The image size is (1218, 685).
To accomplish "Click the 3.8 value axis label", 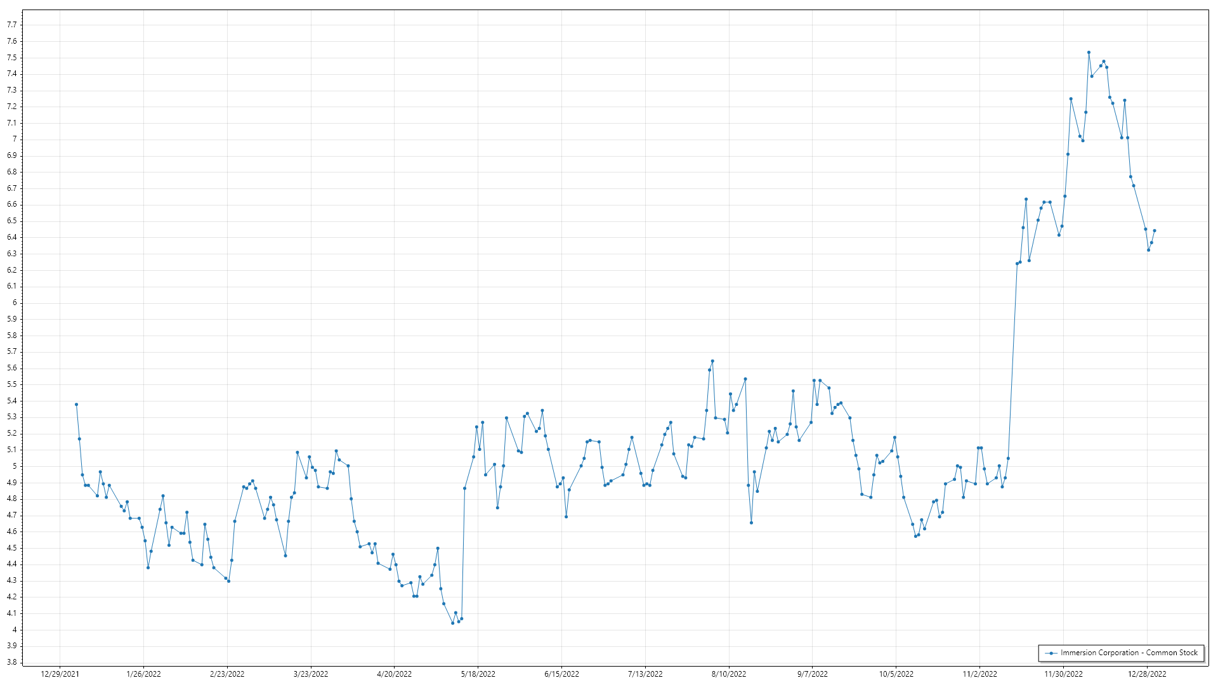I will tap(11, 662).
